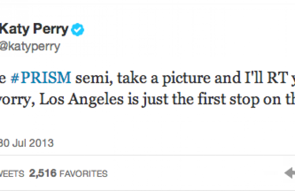The image size is (295, 191).
Task: Click the divider line below the stats row
Action: pyautogui.click(x=147, y=189)
